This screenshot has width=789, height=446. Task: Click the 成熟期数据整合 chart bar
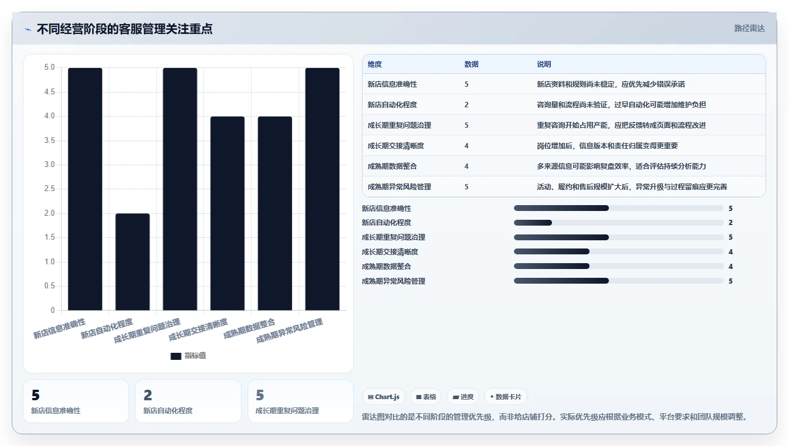[x=275, y=213]
